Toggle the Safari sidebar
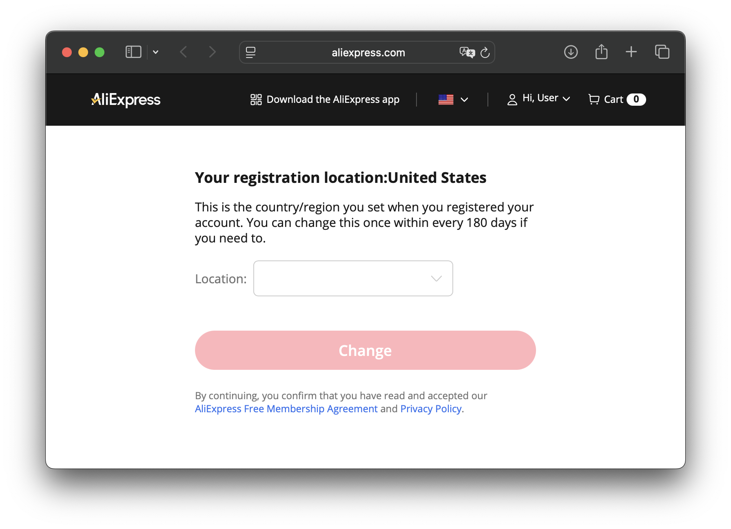731x529 pixels. click(133, 52)
